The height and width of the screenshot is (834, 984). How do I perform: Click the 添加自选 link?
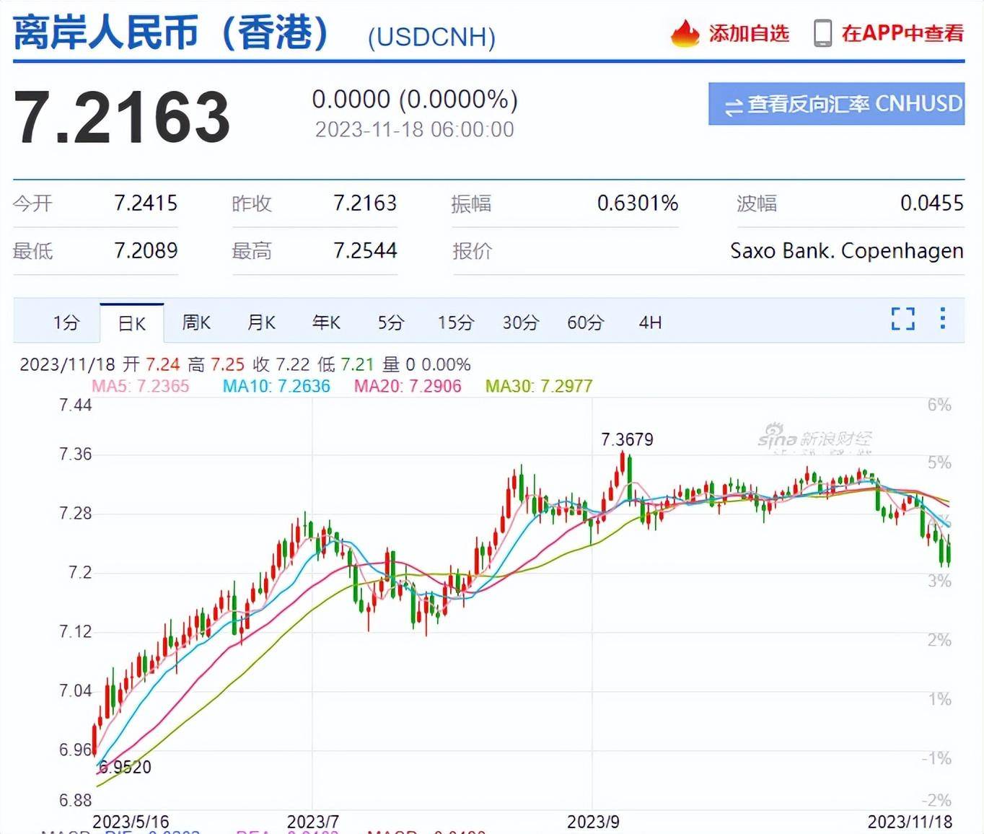749,33
